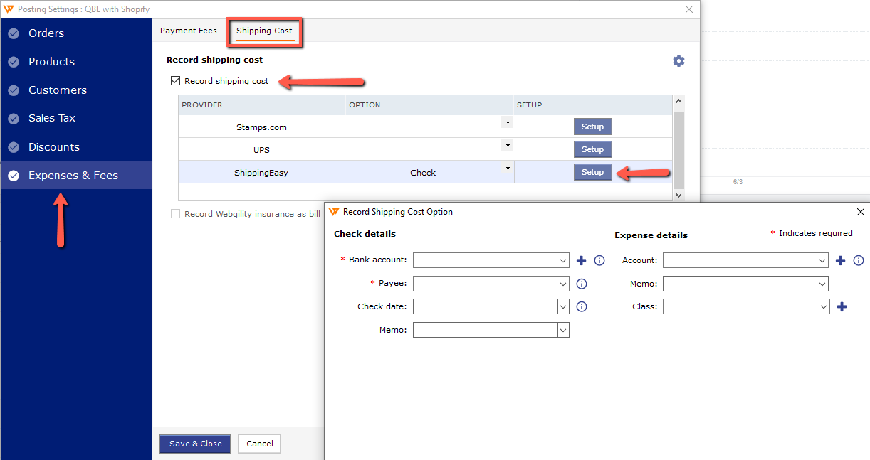Click the Discounts checkmark icon
870x460 pixels.
point(14,147)
